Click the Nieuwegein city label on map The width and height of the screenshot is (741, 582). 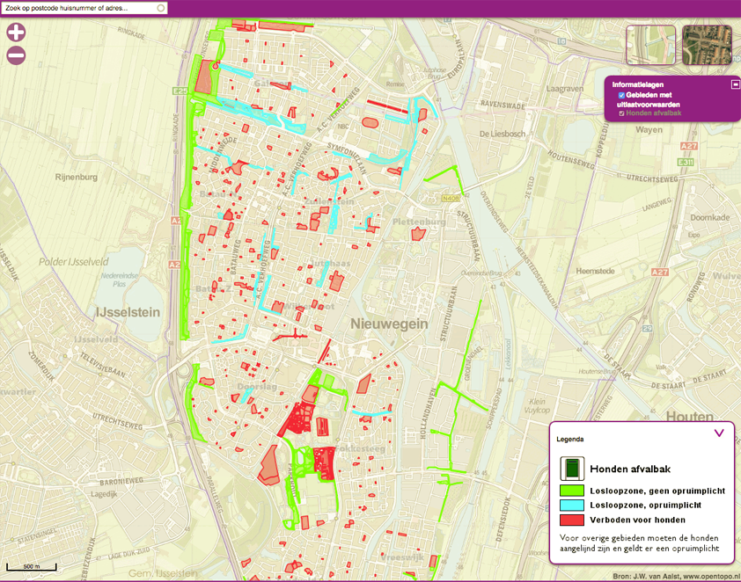click(389, 324)
